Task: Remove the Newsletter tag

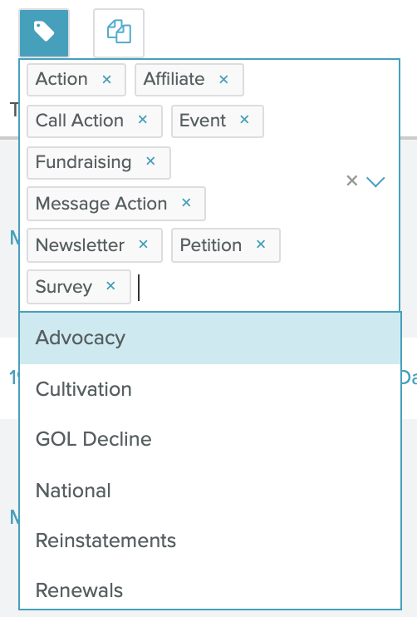Action: pyautogui.click(x=144, y=244)
